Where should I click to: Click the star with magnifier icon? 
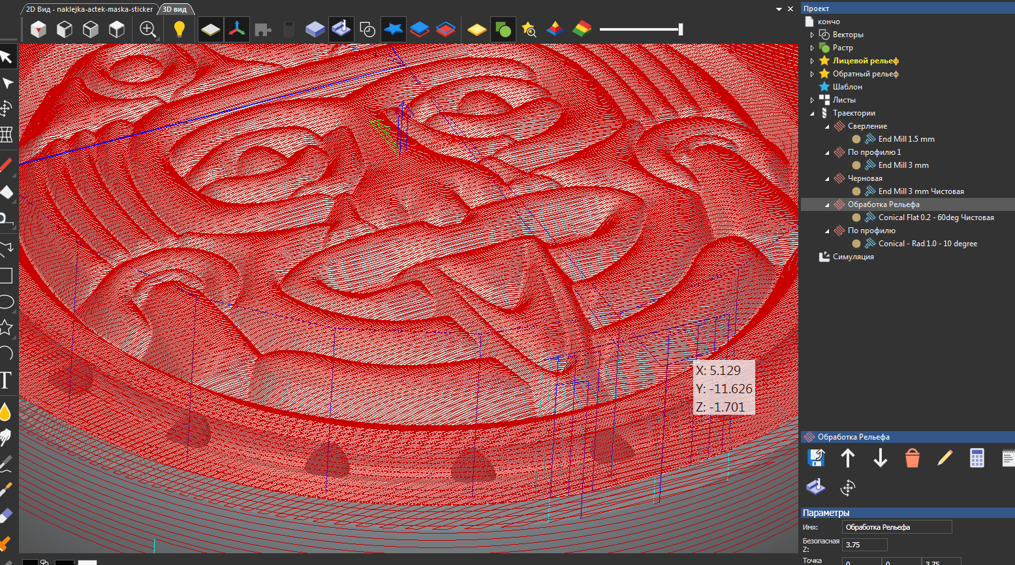[x=529, y=29]
